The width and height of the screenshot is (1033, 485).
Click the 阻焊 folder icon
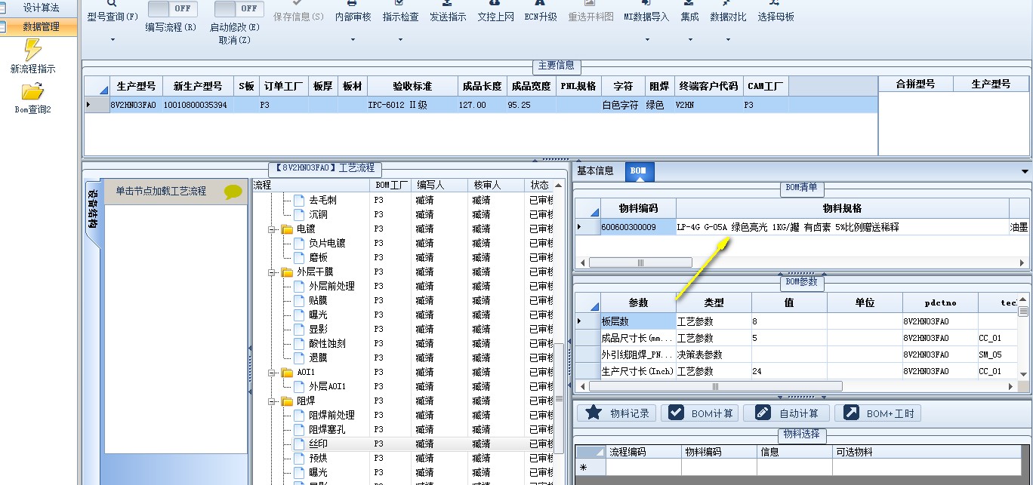click(287, 401)
